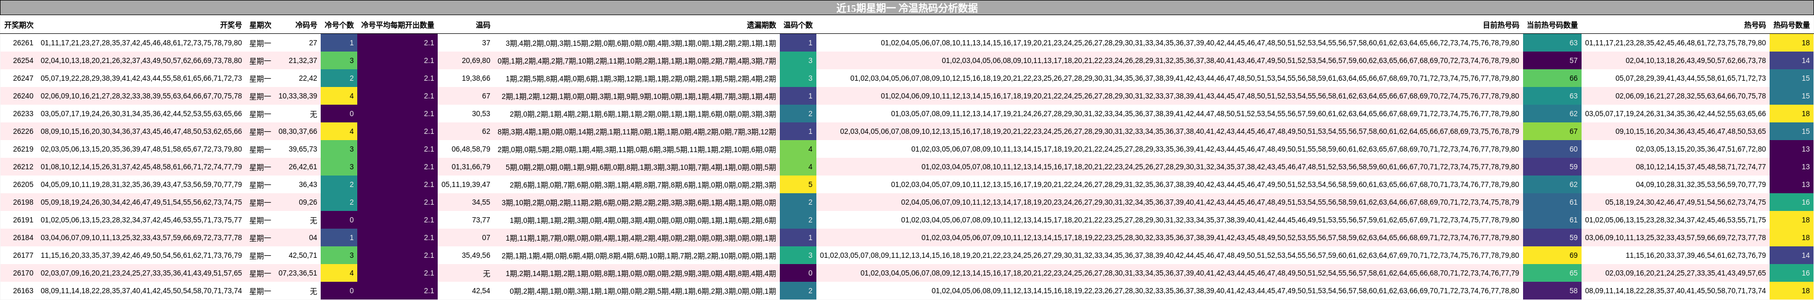Click the 遗漏期数 column header
Image resolution: width=1814 pixels, height=300 pixels.
(x=761, y=24)
